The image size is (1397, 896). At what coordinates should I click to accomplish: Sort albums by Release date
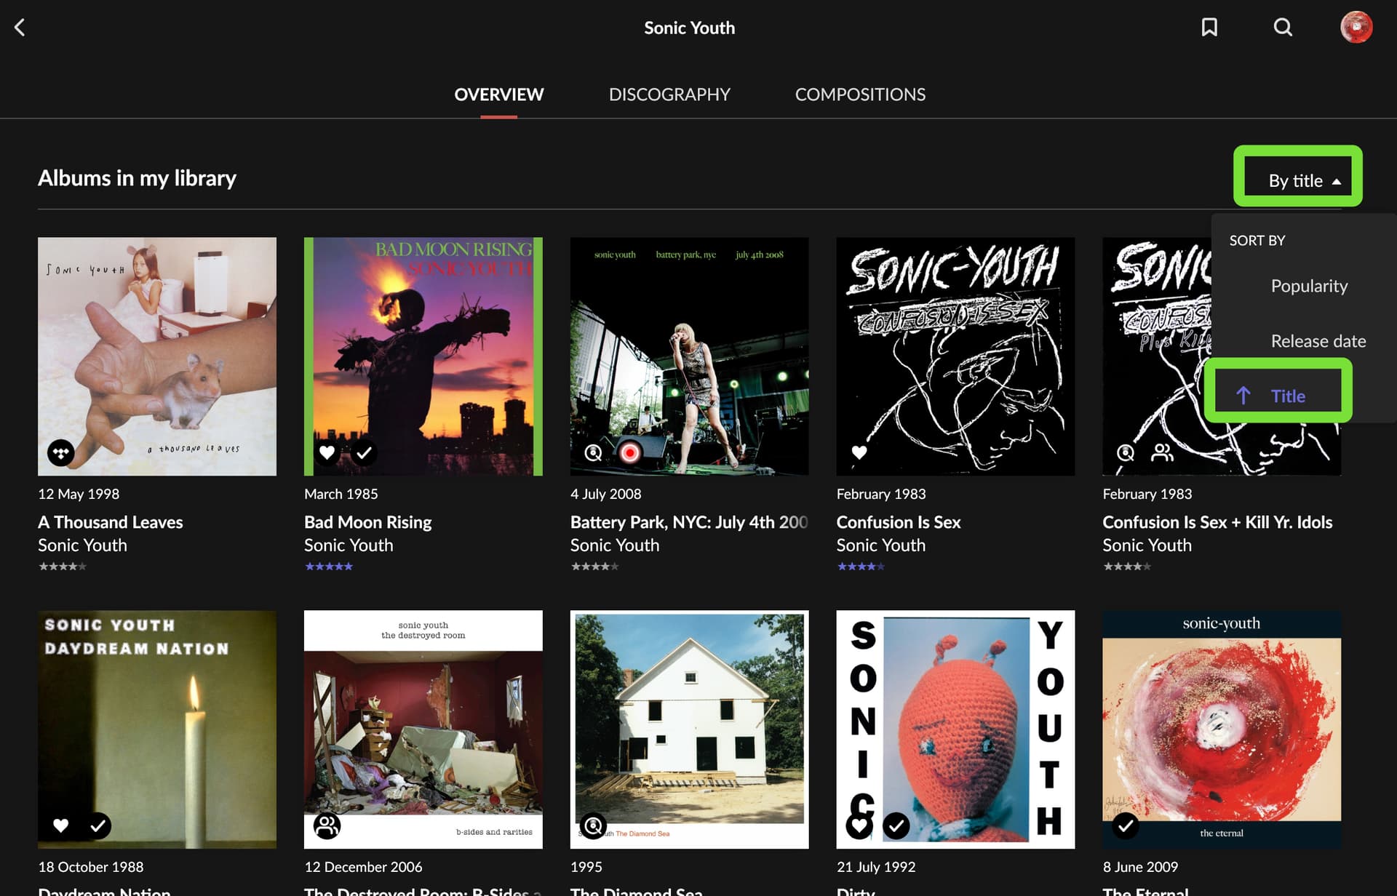pos(1318,341)
